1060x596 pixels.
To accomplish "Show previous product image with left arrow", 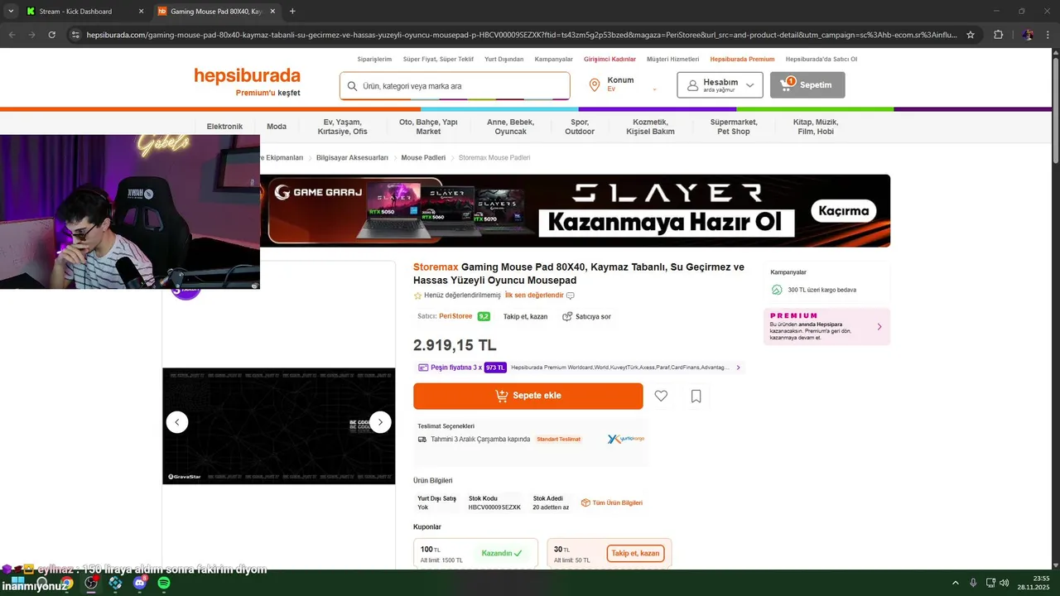I will pos(177,422).
